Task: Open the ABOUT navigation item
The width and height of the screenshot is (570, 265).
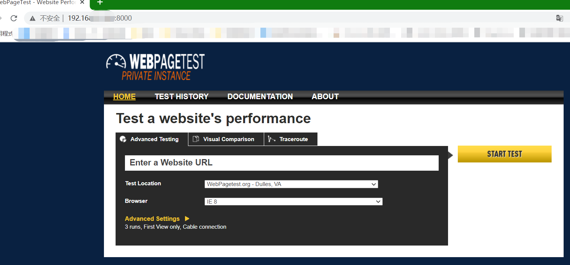Action: pyautogui.click(x=325, y=97)
